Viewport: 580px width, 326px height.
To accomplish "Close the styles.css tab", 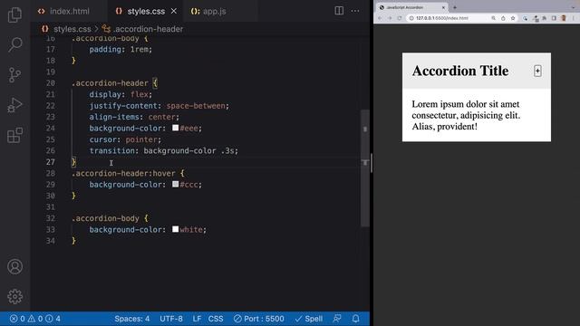I will click(x=173, y=11).
